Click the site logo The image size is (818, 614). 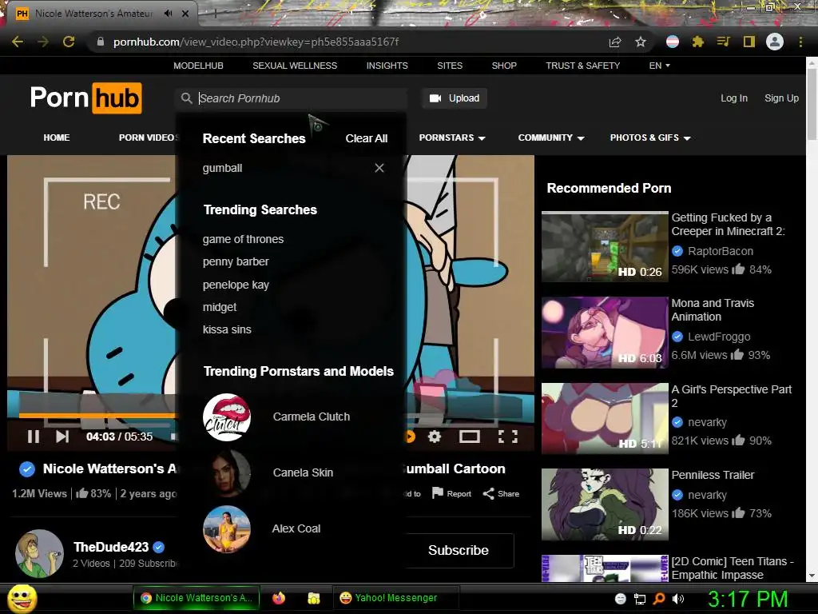pyautogui.click(x=86, y=98)
